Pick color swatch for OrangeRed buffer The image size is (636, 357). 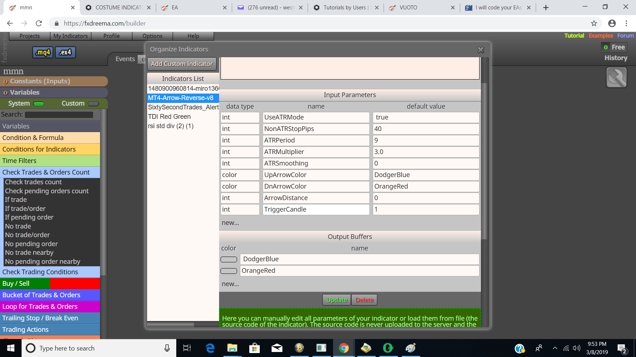229,271
